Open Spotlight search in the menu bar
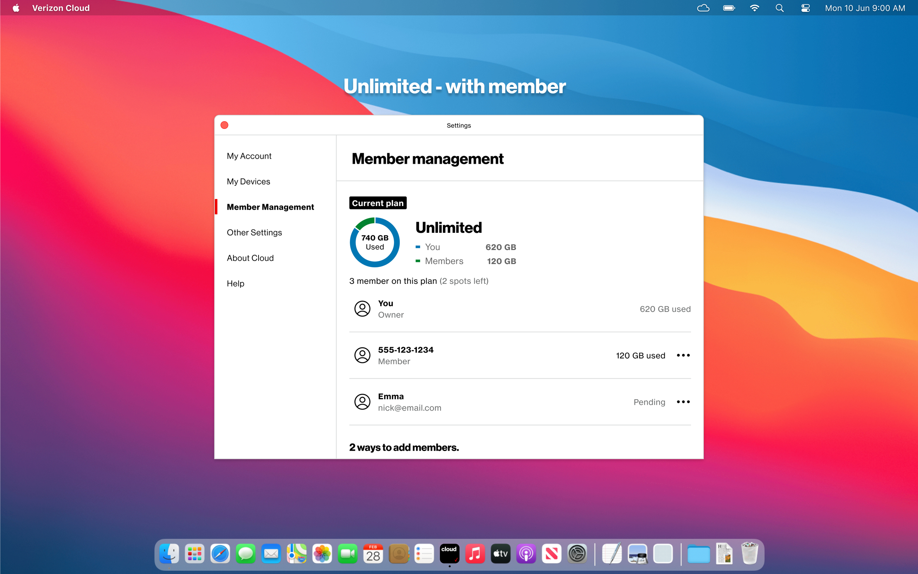The width and height of the screenshot is (918, 574). 780,8
